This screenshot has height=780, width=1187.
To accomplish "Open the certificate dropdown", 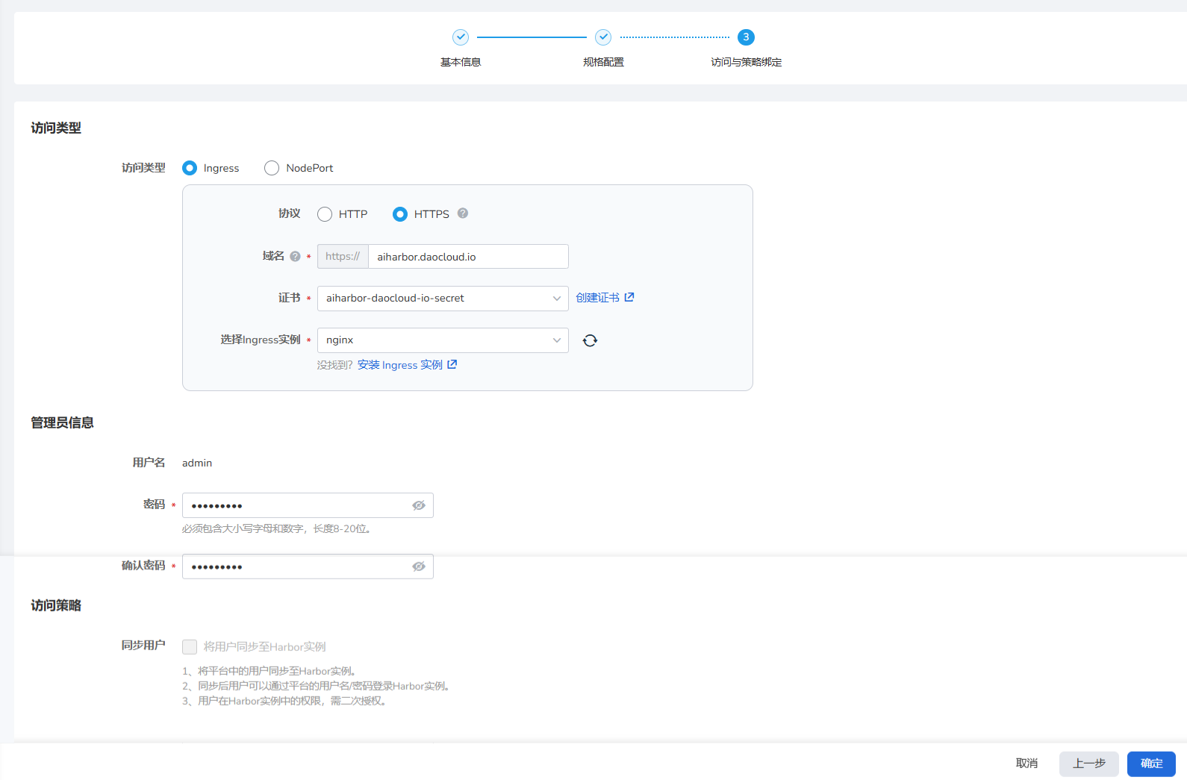I will click(x=442, y=299).
